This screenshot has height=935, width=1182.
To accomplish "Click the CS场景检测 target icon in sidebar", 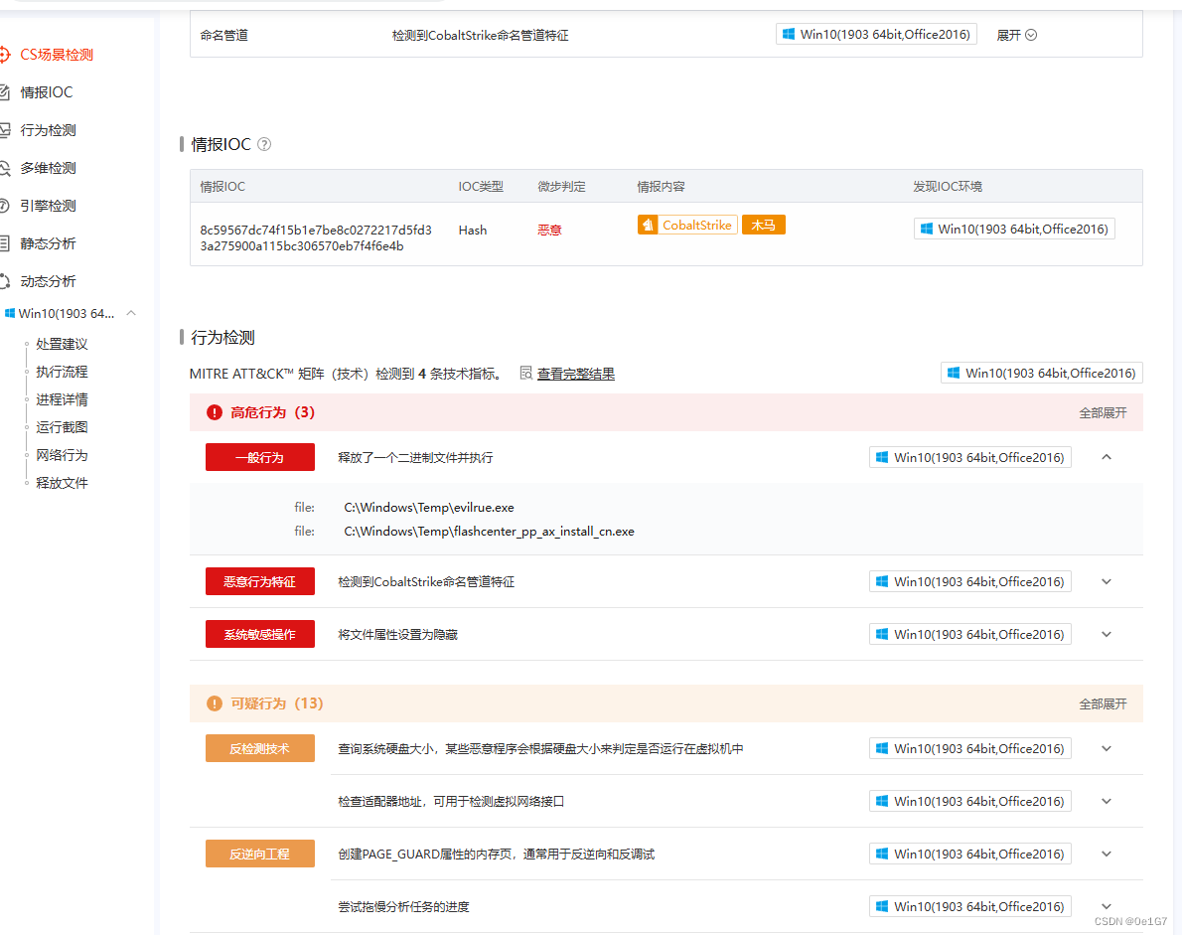I will 5,55.
